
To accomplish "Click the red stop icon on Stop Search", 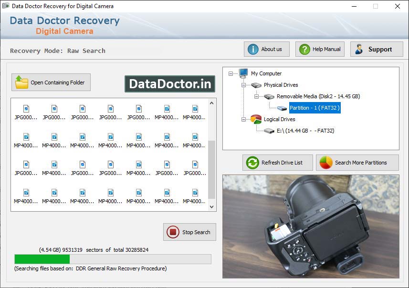I will point(172,232).
